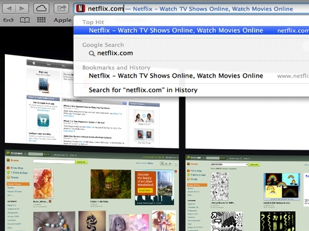Click the forest house artwork in deviantART thumbnail

click(x=111, y=184)
